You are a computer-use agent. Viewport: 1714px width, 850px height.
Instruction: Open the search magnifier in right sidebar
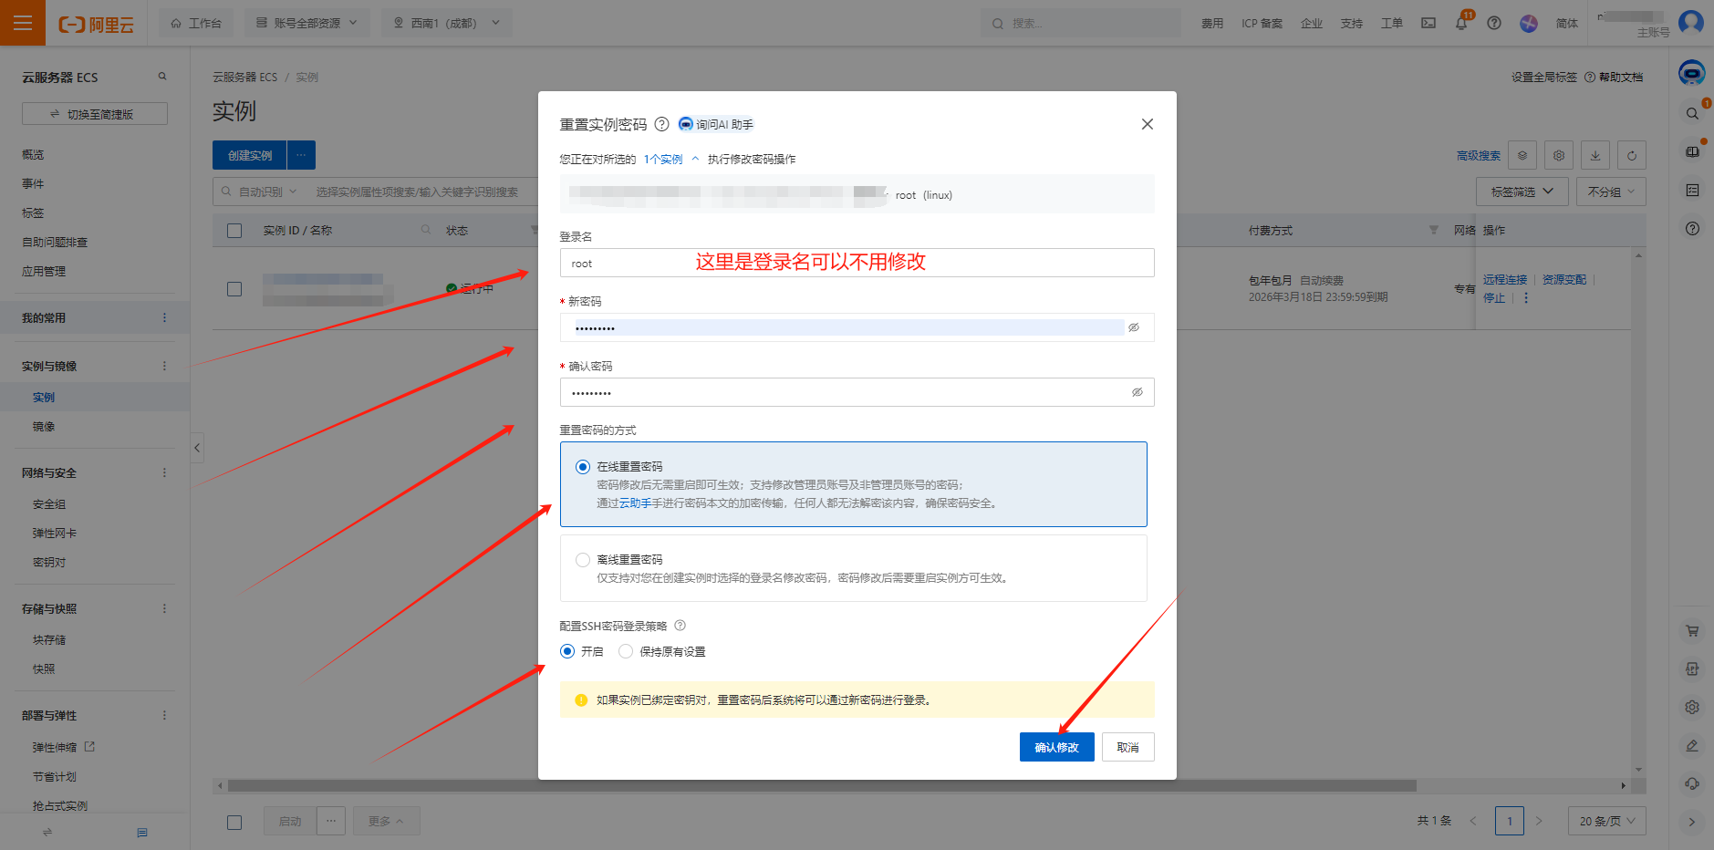click(x=1692, y=113)
